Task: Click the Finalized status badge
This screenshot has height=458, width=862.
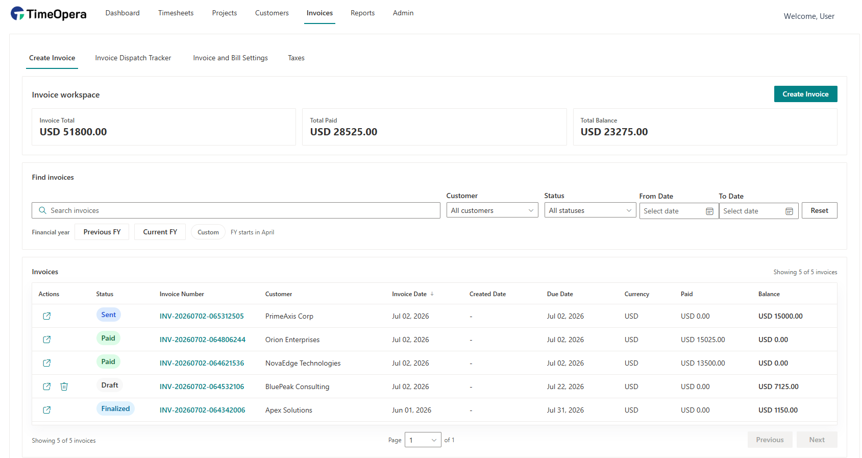Action: [x=115, y=408]
